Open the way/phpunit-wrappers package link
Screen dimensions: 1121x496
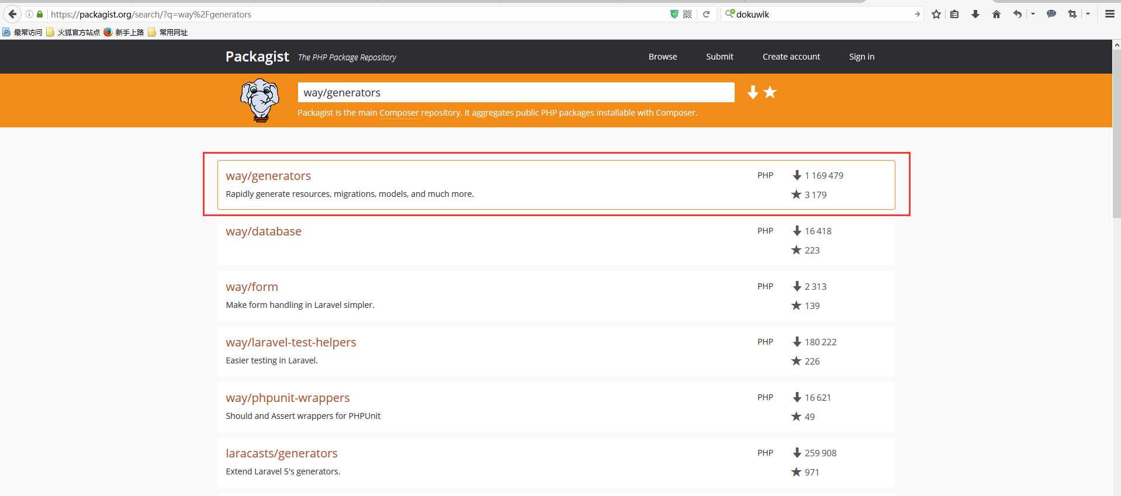click(288, 398)
